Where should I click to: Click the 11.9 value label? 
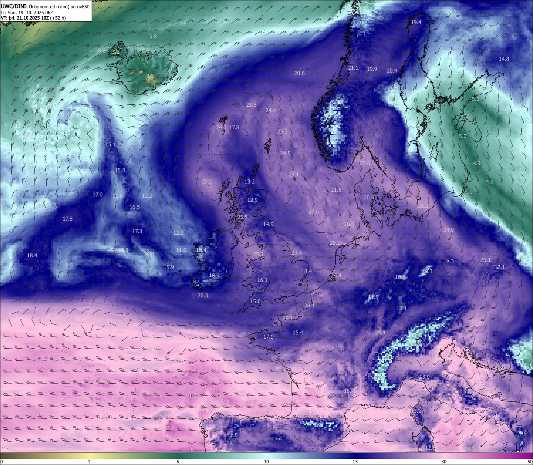(x=181, y=250)
